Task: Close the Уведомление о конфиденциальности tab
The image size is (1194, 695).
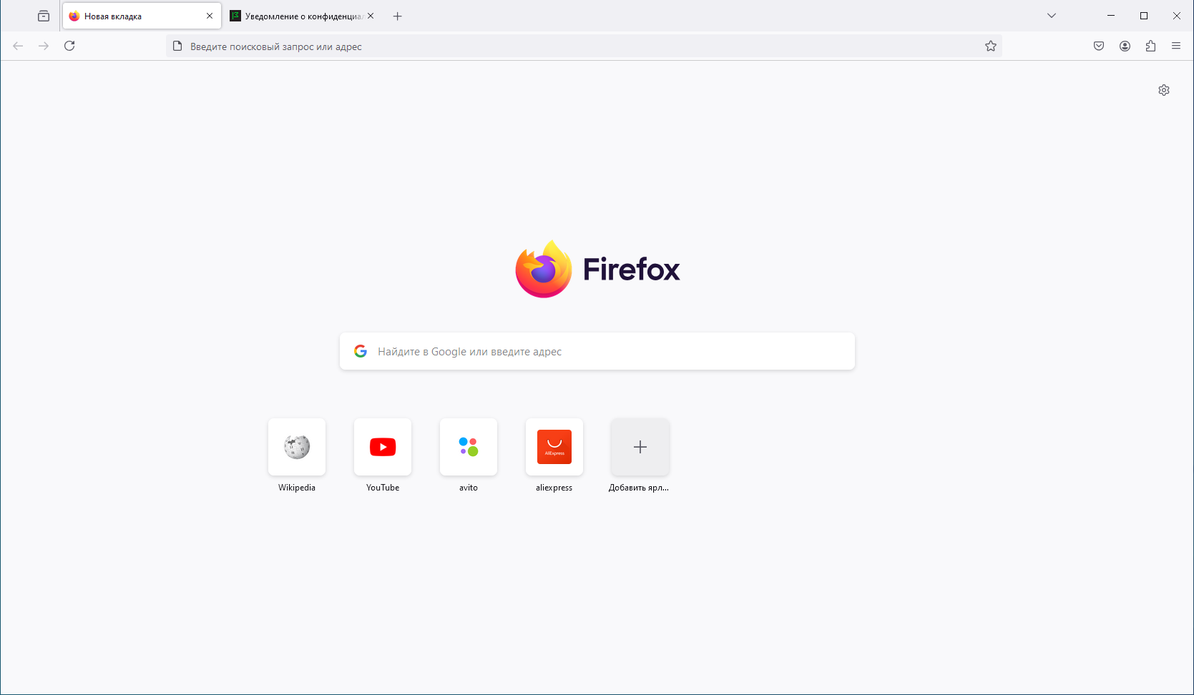Action: 371,16
